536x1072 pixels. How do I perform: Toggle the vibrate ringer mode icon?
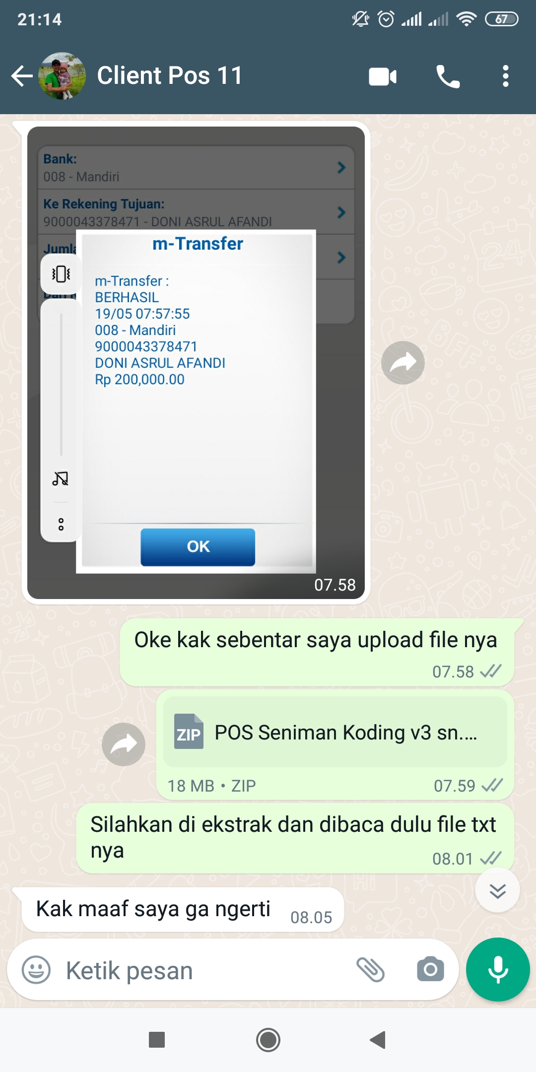click(x=61, y=273)
